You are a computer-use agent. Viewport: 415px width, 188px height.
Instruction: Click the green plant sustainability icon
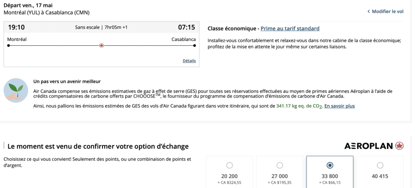[x=16, y=90]
